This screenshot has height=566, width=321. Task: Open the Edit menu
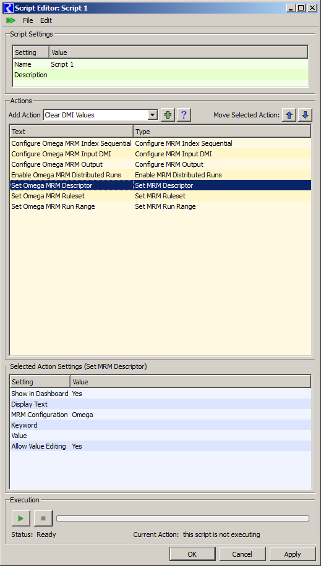(x=46, y=20)
